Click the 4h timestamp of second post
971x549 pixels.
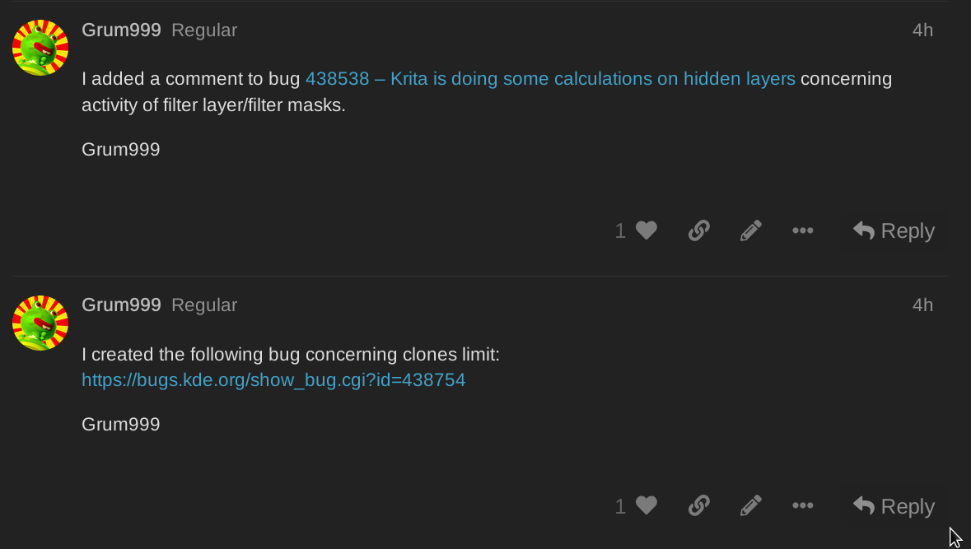(x=922, y=305)
